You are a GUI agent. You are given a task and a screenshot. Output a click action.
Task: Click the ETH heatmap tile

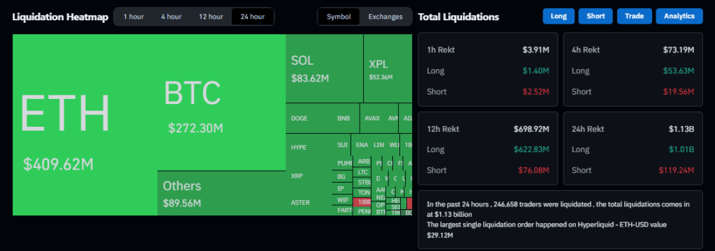coord(84,124)
